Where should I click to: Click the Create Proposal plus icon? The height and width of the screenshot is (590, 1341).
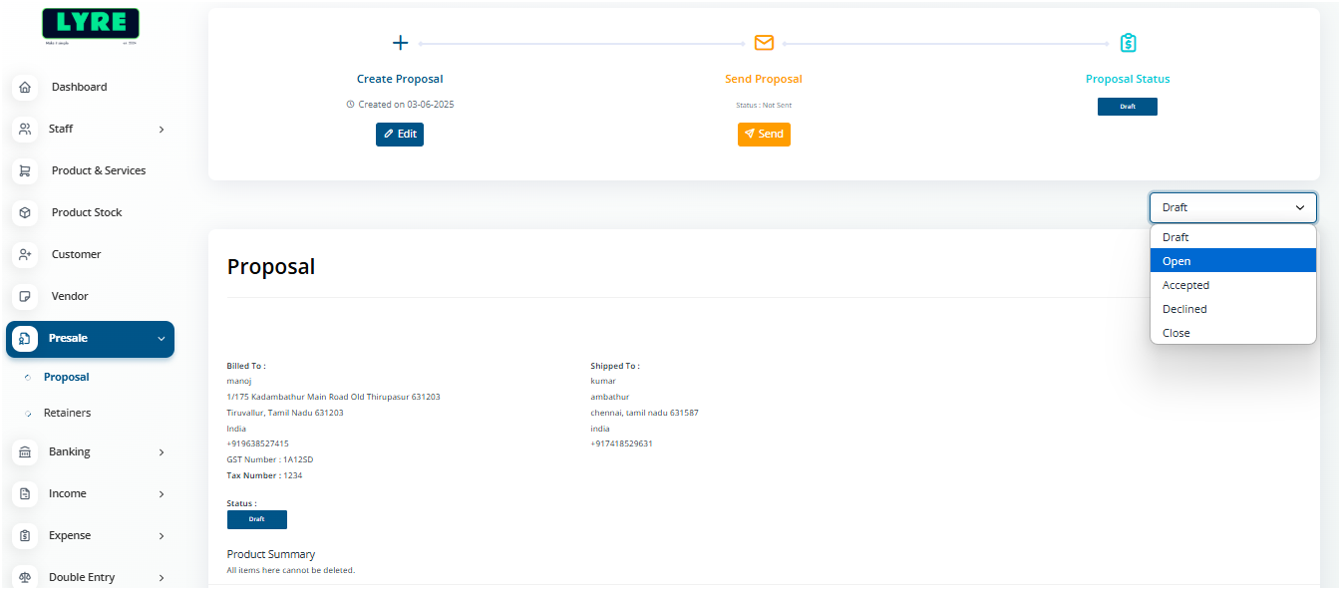(x=400, y=43)
